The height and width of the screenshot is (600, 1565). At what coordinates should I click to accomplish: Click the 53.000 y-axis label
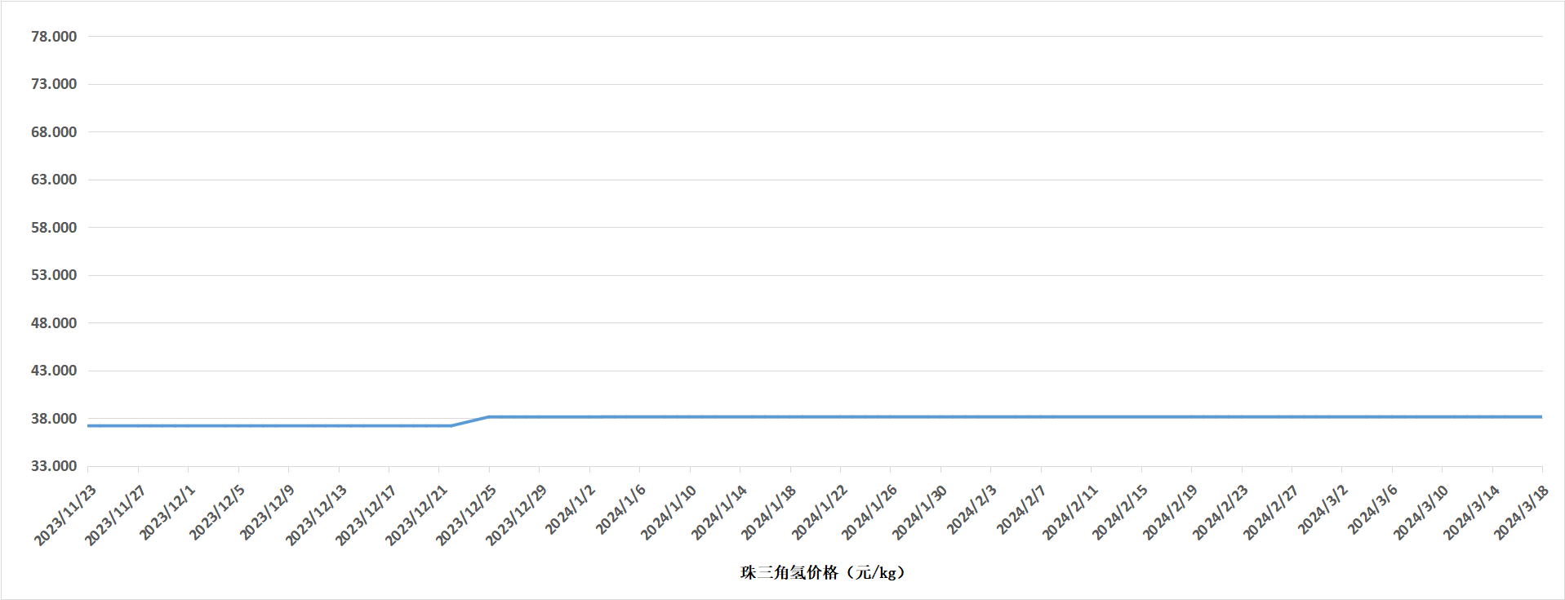54,275
